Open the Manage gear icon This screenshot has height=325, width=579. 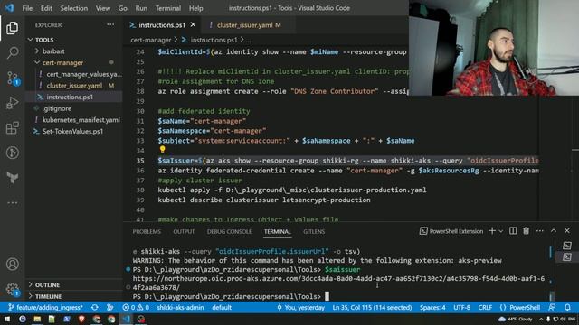point(12,289)
